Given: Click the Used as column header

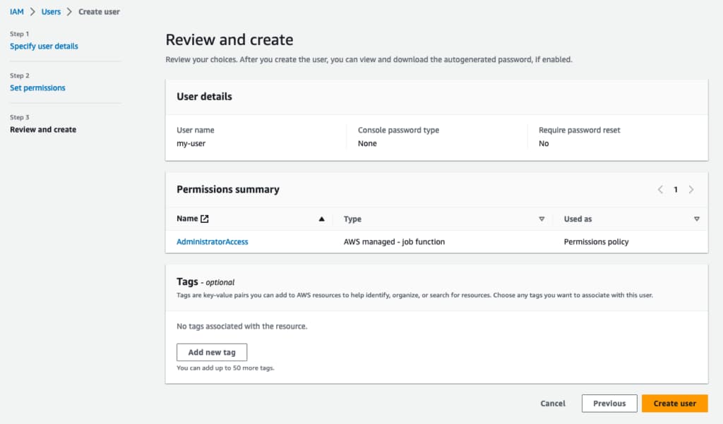Looking at the screenshot, I should [578, 219].
